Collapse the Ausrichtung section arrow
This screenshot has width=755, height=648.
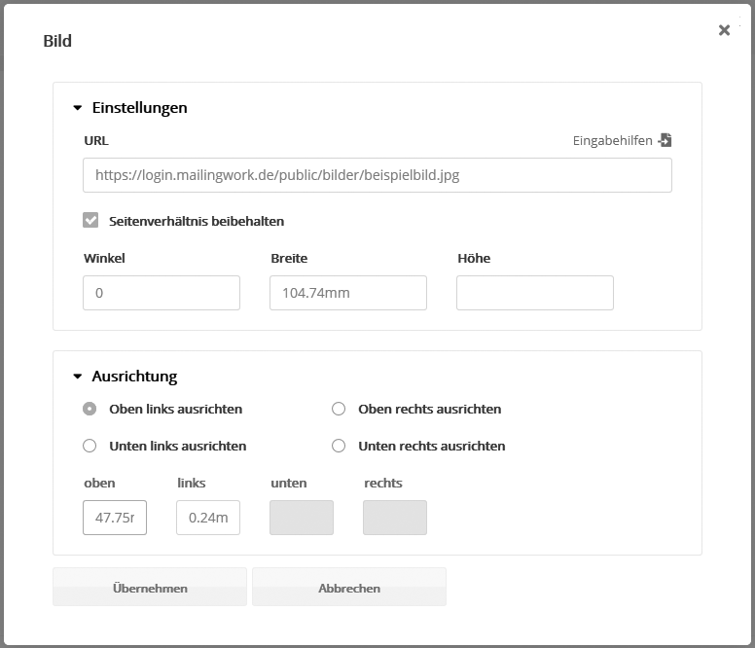point(78,377)
